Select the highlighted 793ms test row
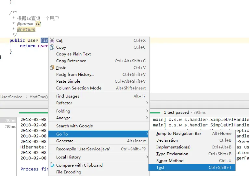Viewport: 249px width, 176px height. (x=8, y=120)
